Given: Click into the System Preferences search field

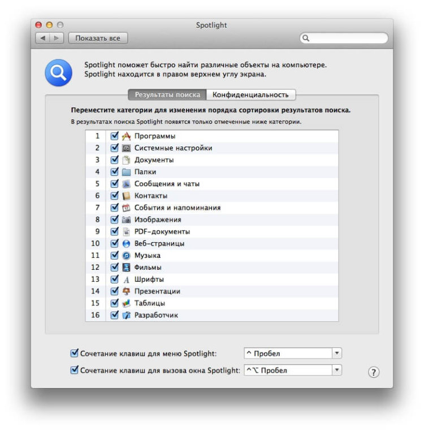Looking at the screenshot, I should pyautogui.click(x=344, y=38).
